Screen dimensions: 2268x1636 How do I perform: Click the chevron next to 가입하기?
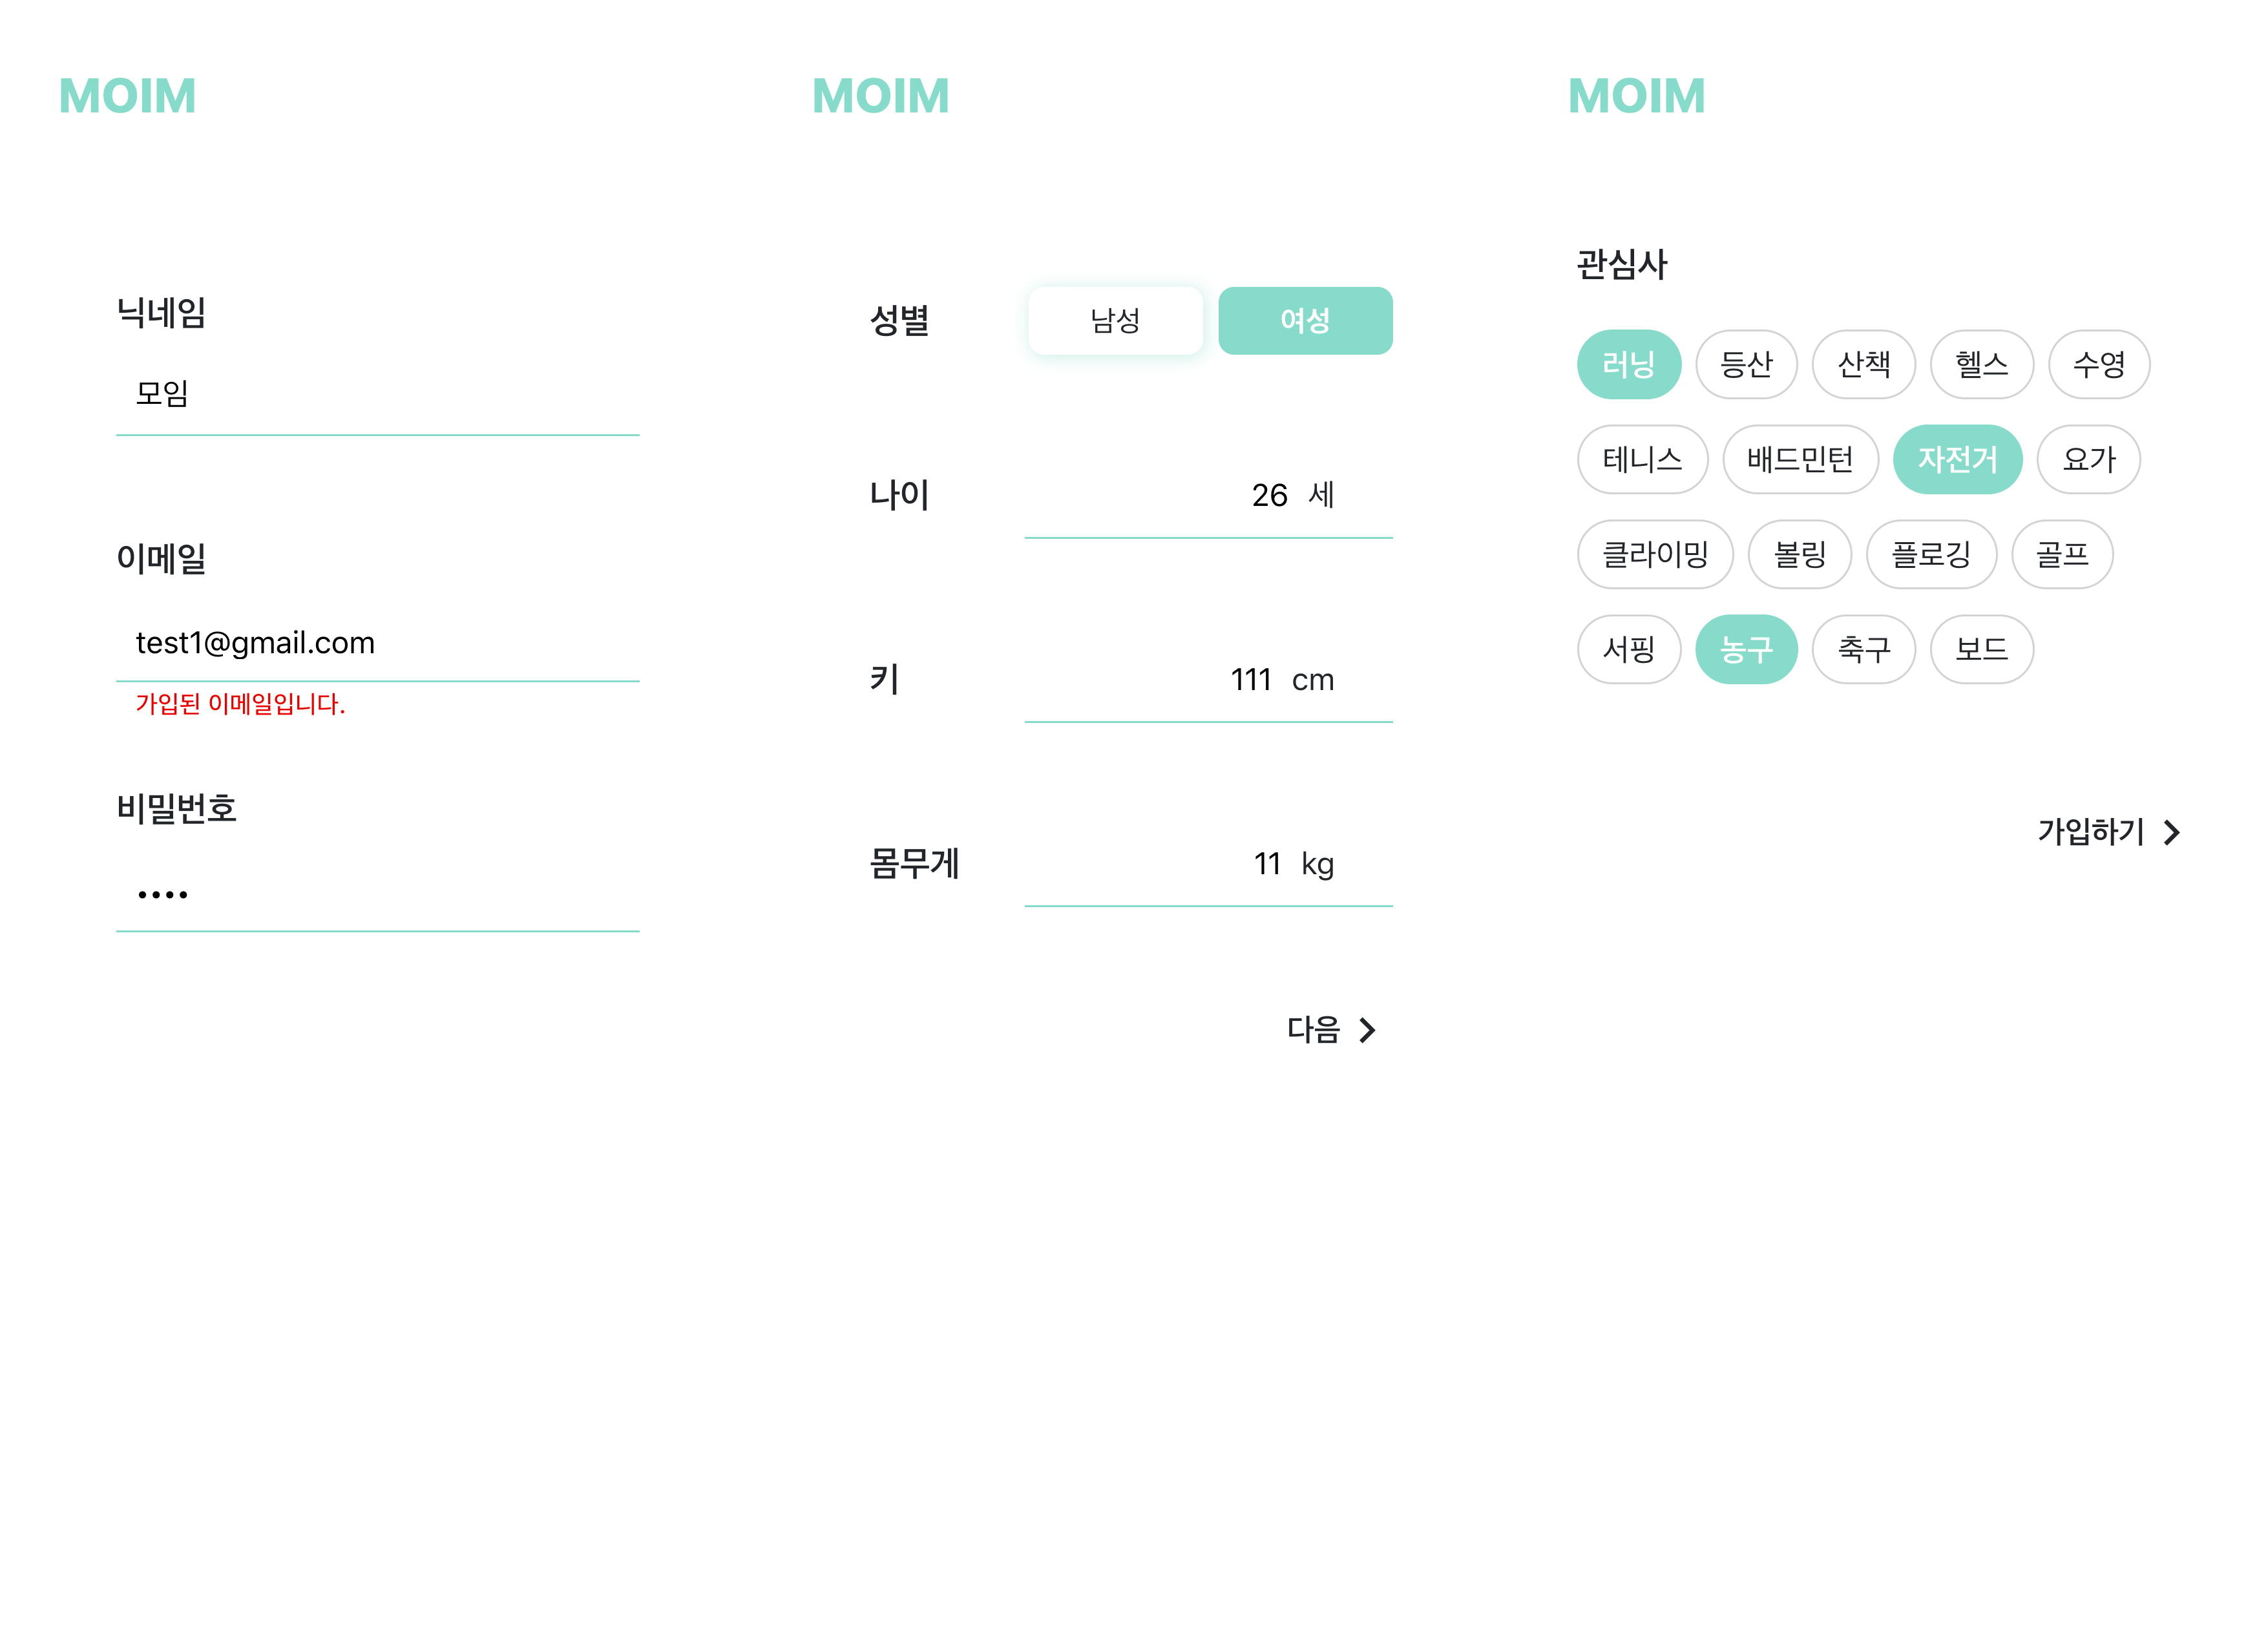pos(2172,831)
